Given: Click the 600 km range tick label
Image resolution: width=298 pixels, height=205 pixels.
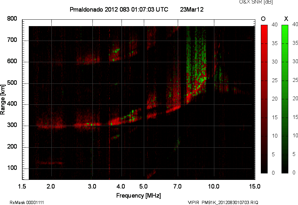Looking at the screenshot, I should point(12,61).
